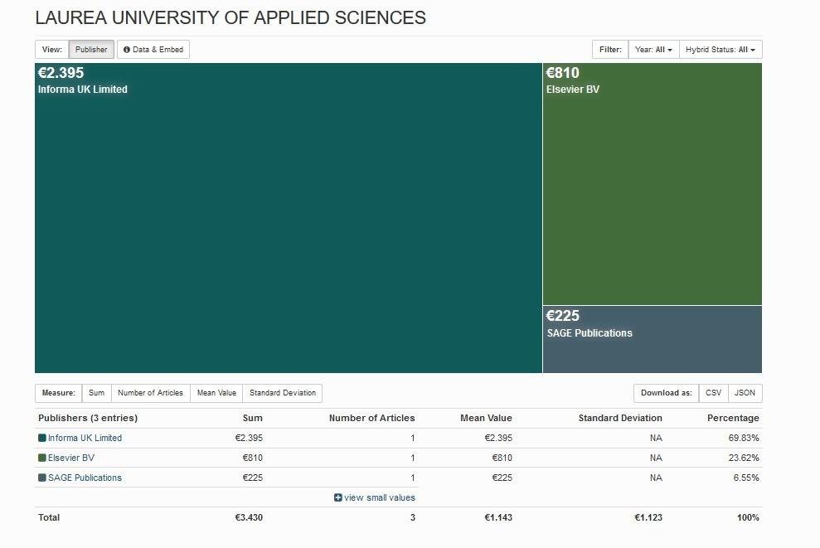Viewport: 820px width, 548px height.
Task: Switch measure to Sum
Action: pos(97,393)
